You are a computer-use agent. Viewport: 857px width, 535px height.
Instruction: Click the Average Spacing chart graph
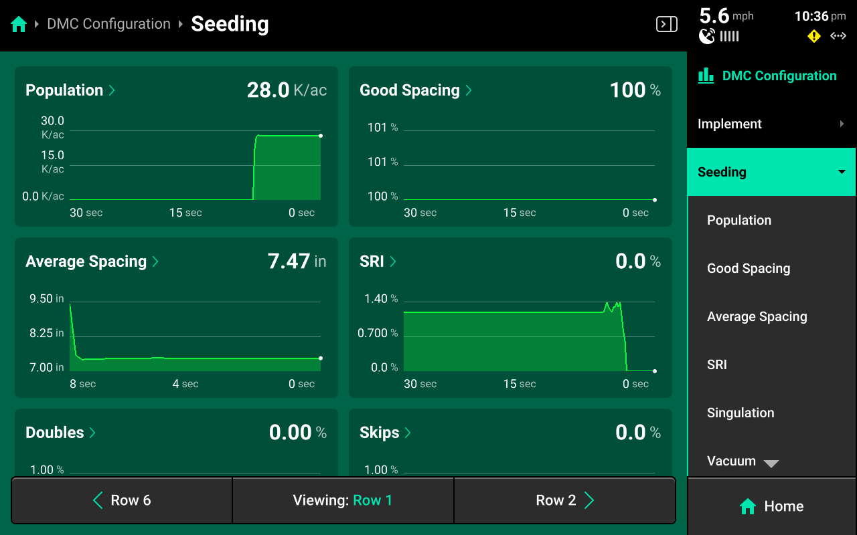coord(195,336)
